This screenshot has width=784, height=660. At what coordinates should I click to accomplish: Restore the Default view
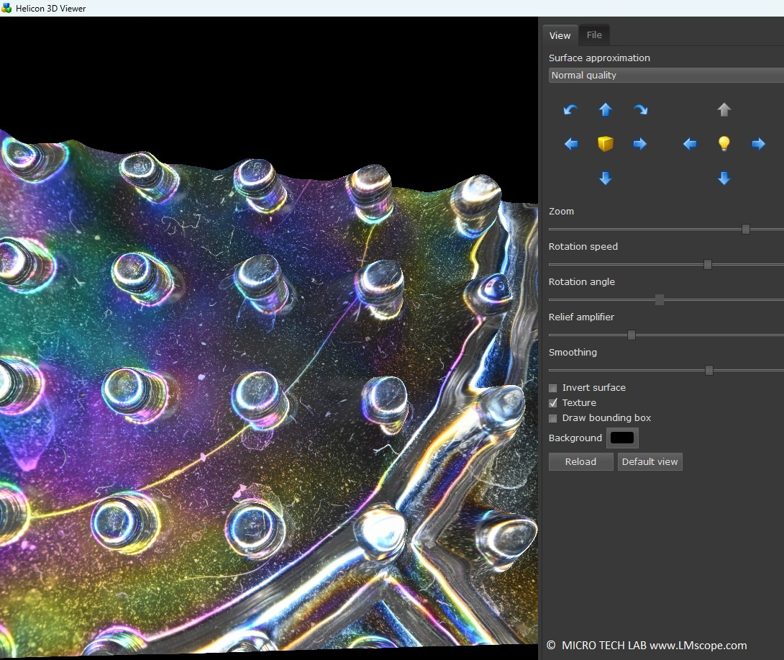point(649,461)
